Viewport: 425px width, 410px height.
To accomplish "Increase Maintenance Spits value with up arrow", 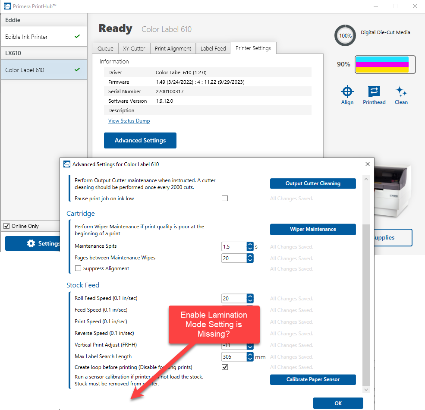I will point(250,244).
